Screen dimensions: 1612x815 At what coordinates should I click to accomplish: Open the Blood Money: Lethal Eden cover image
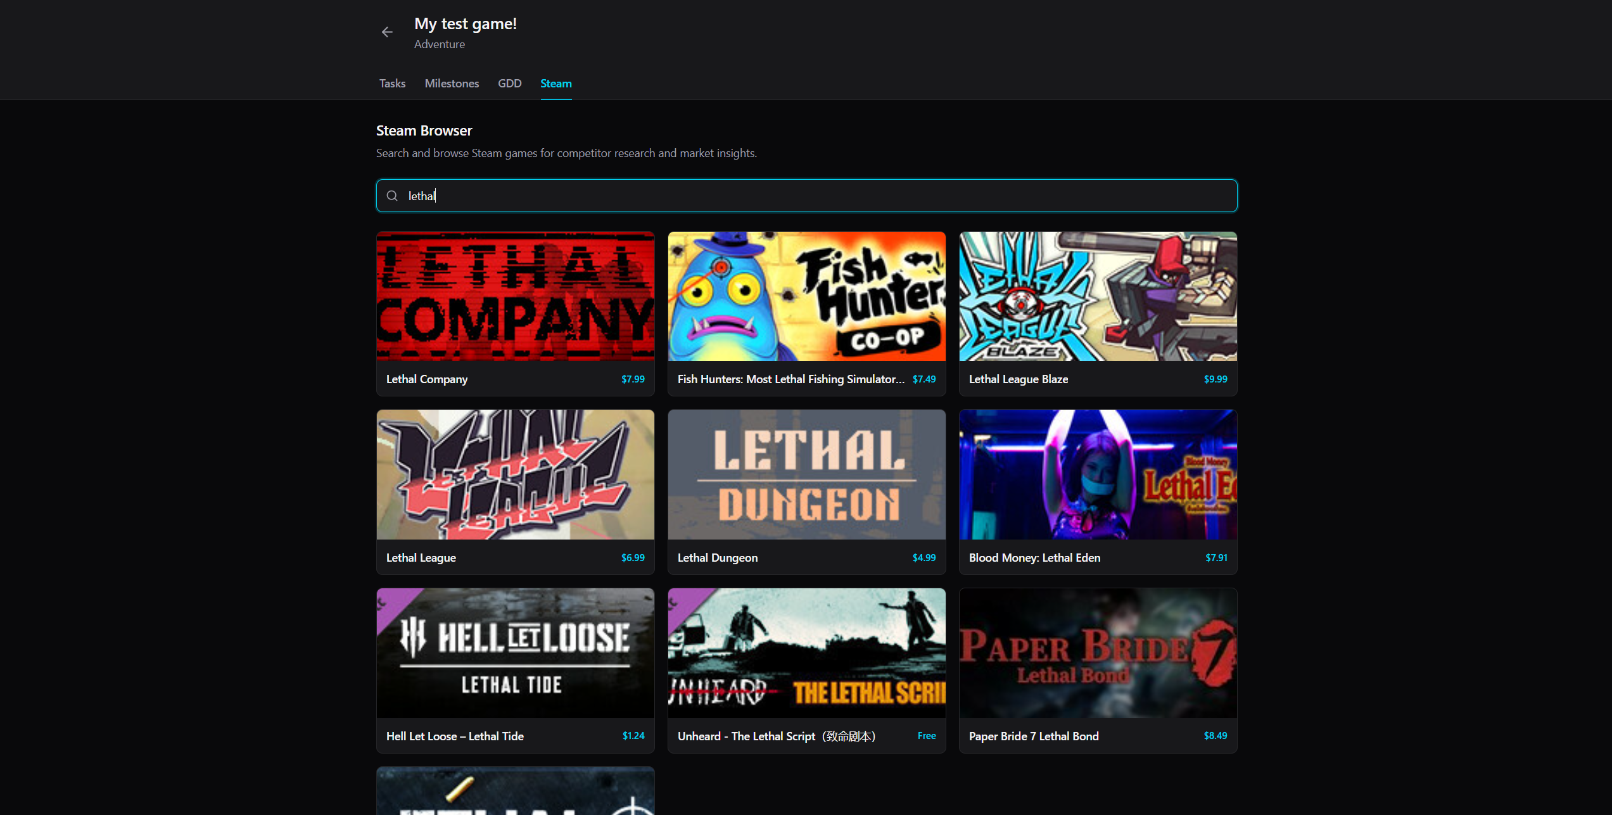tap(1098, 474)
